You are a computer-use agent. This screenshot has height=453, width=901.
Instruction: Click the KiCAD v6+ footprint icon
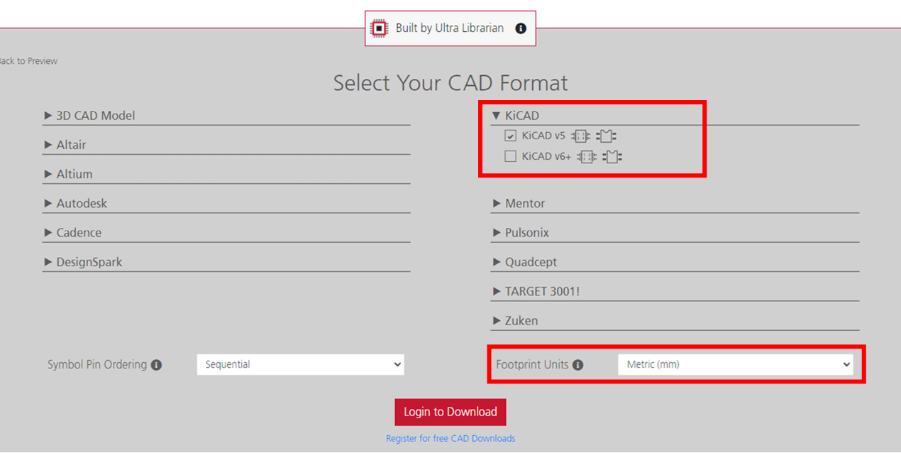click(612, 156)
